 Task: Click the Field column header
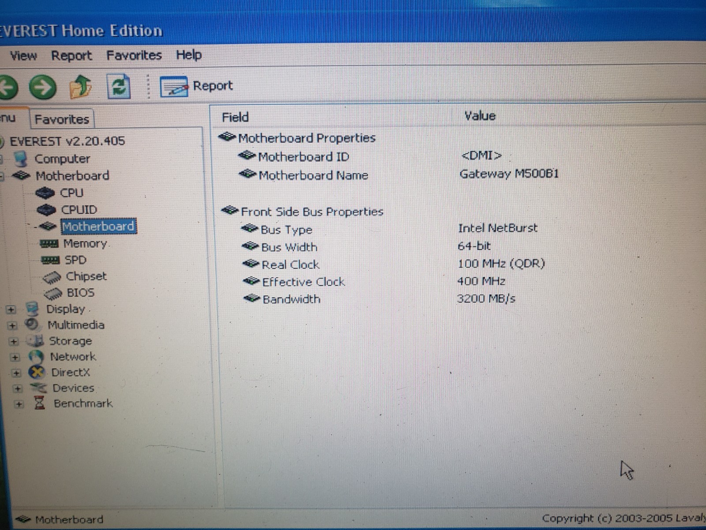(x=235, y=117)
